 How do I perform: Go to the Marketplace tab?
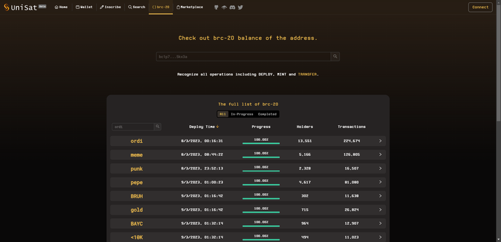pyautogui.click(x=190, y=7)
